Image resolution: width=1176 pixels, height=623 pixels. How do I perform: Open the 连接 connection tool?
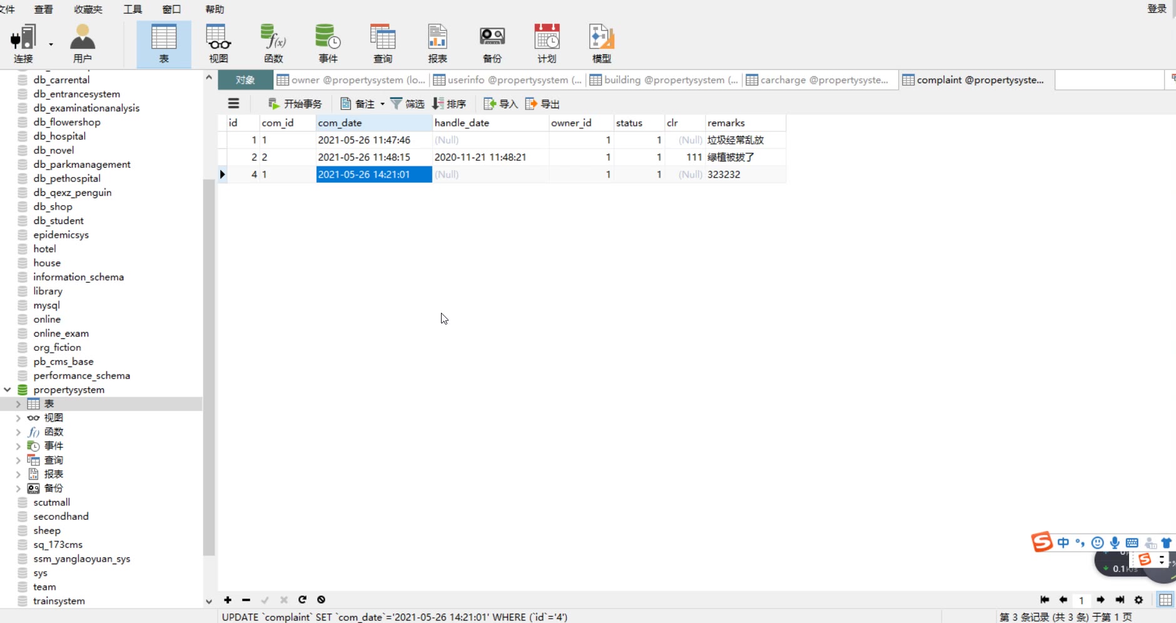[x=23, y=44]
